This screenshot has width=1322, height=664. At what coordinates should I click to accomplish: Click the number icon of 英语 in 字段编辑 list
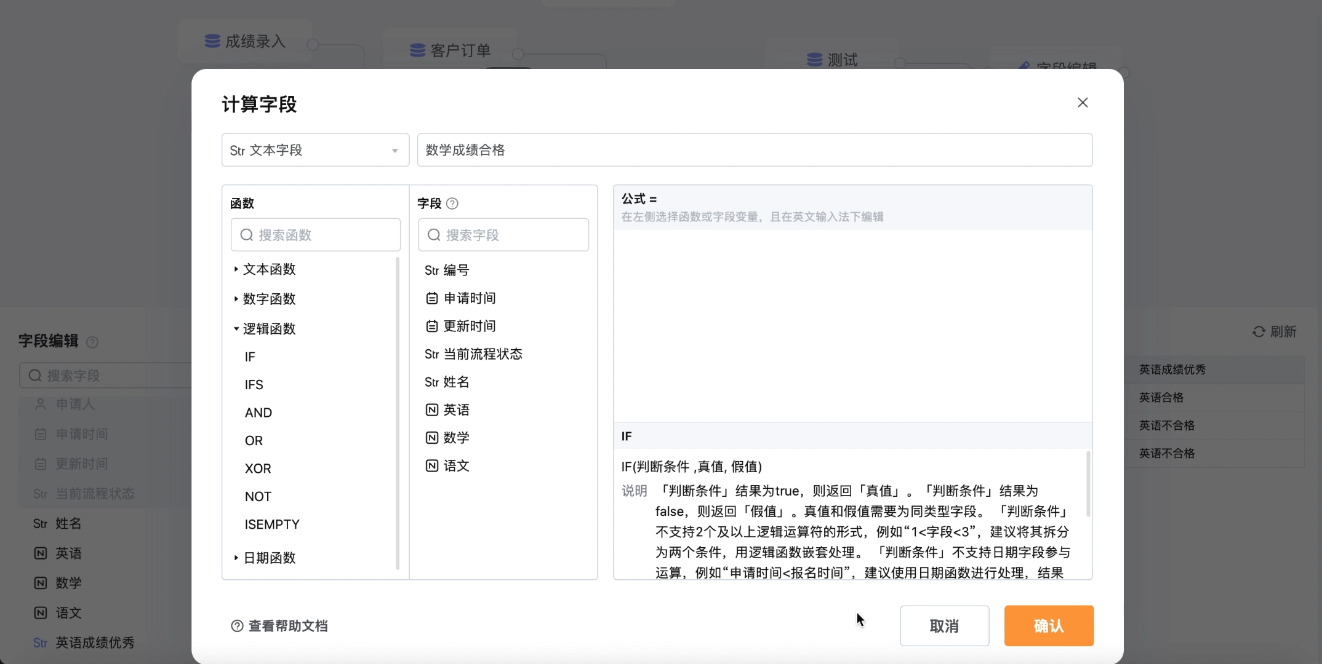tap(41, 553)
